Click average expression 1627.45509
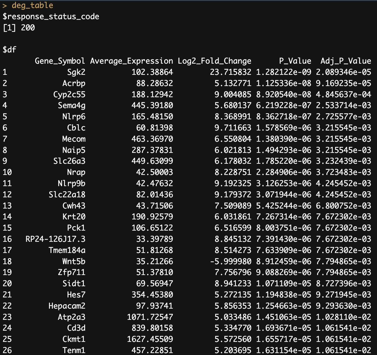The width and height of the screenshot is (377, 355). click(x=150, y=339)
